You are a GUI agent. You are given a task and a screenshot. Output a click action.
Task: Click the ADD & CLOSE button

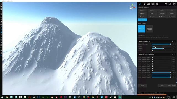[172, 86]
